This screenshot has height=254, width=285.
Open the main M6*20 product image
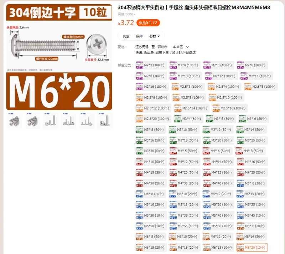(x=59, y=57)
